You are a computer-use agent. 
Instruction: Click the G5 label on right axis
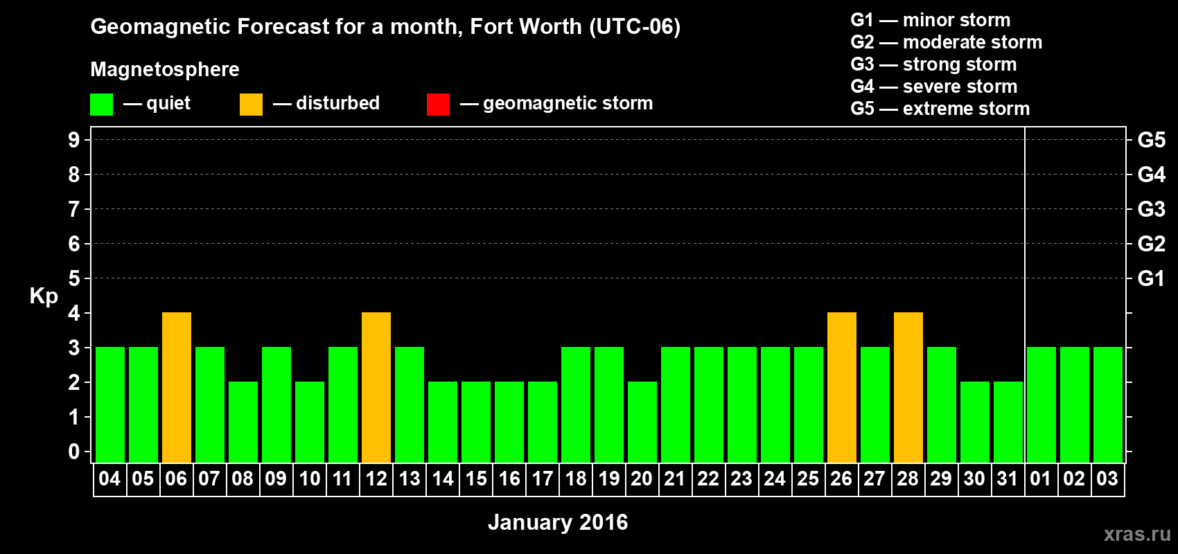coord(1152,140)
